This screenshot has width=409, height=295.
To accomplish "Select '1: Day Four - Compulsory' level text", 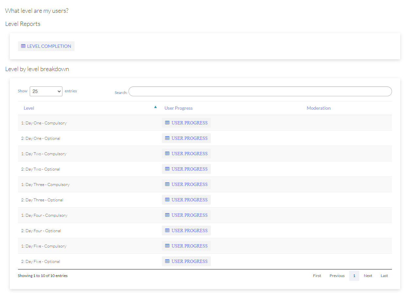I will pyautogui.click(x=44, y=215).
